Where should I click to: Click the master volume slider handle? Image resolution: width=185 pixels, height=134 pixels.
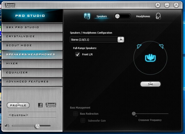37,126
